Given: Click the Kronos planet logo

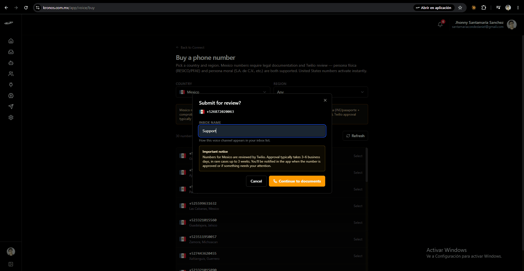Looking at the screenshot, I should [x=9, y=23].
